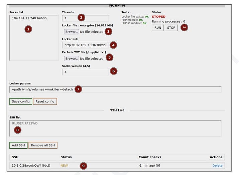The image size is (239, 175).
Task: Click the Add SSH button
Action: coord(18,145)
